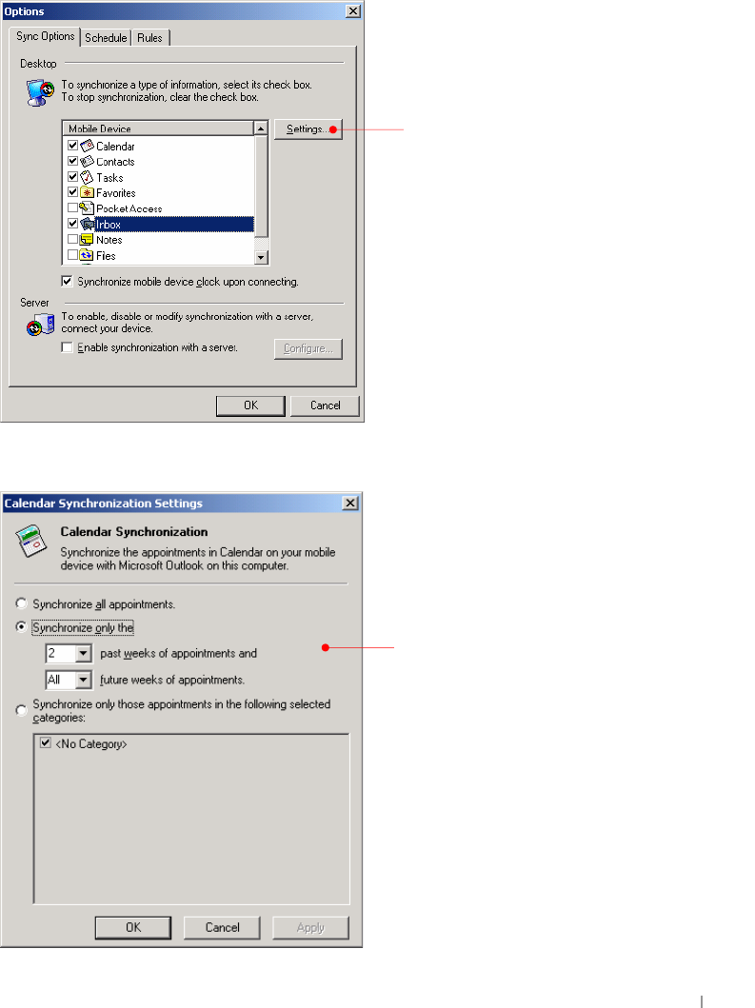This screenshot has height=1008, width=755.
Task: Select the Files folder icon
Action: pos(87,255)
